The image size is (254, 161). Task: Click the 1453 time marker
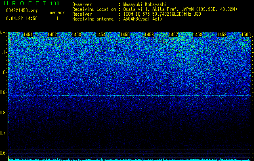click(x=76, y=35)
